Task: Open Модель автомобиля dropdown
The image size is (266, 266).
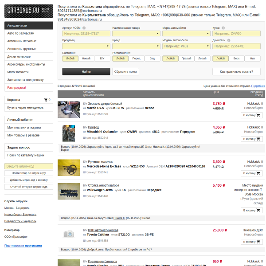Action: tap(186, 46)
